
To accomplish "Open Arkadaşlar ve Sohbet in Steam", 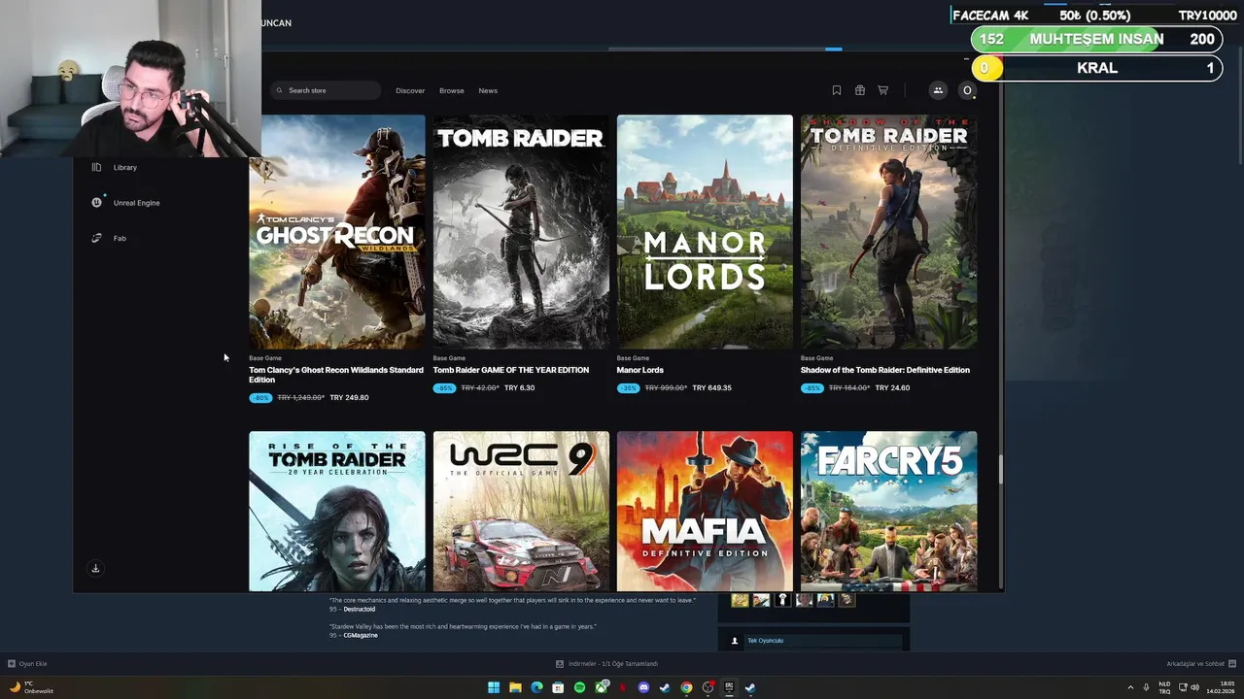I will [1200, 664].
